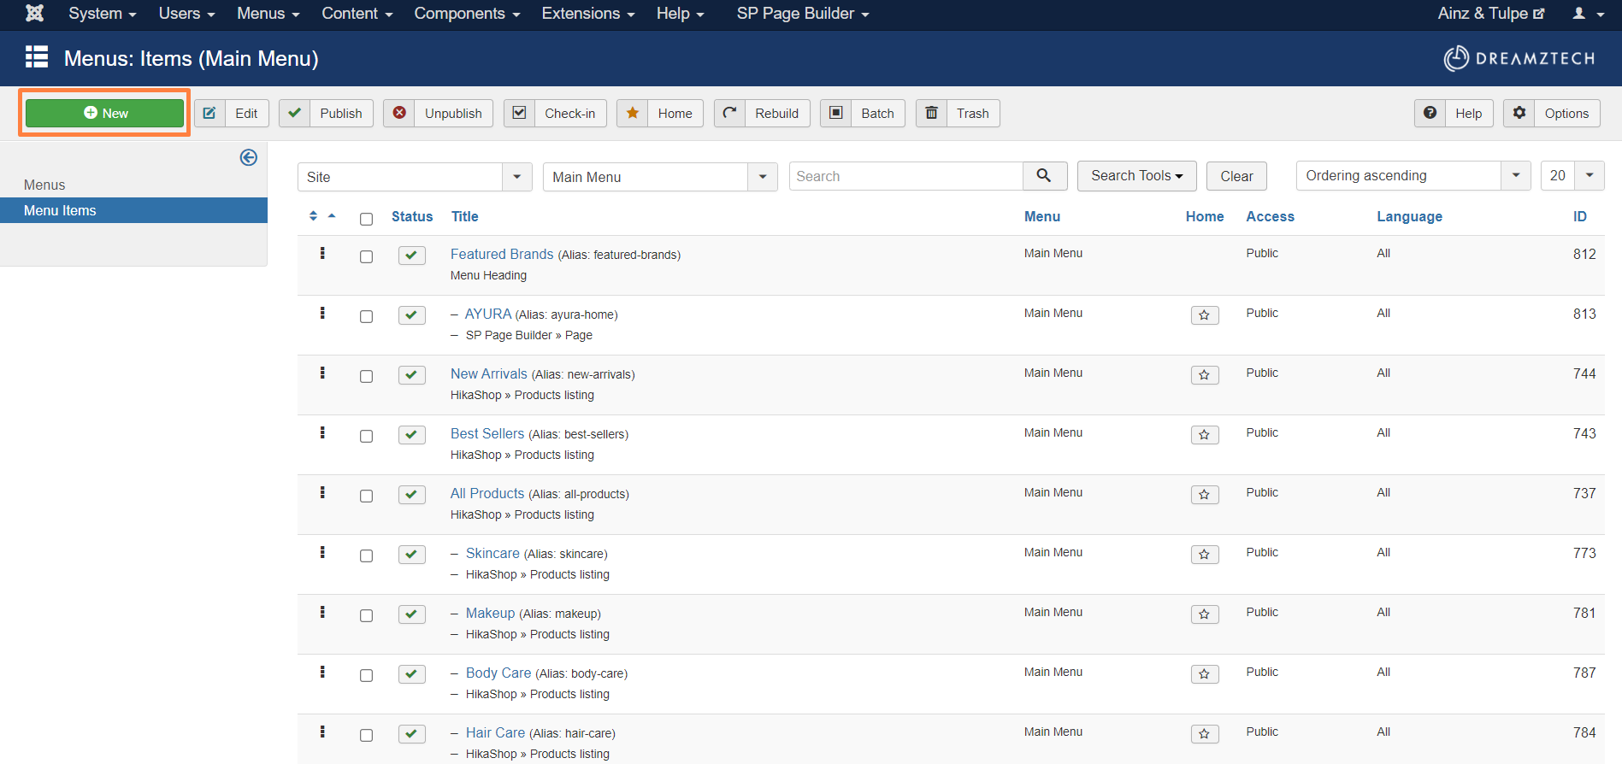Screen dimensions: 1622x764
Task: Click the drag handle for Makeup row
Action: coord(322,612)
